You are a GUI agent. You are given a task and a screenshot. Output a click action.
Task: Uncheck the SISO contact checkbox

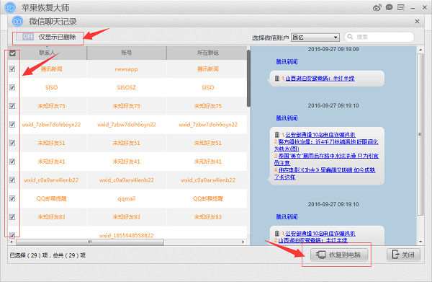pos(12,87)
